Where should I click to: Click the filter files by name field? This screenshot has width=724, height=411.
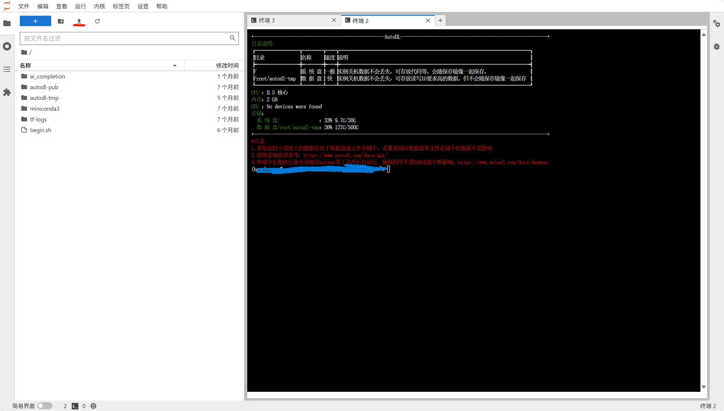coord(125,38)
